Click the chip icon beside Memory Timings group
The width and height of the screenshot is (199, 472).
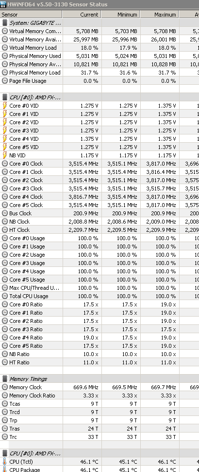click(4, 379)
